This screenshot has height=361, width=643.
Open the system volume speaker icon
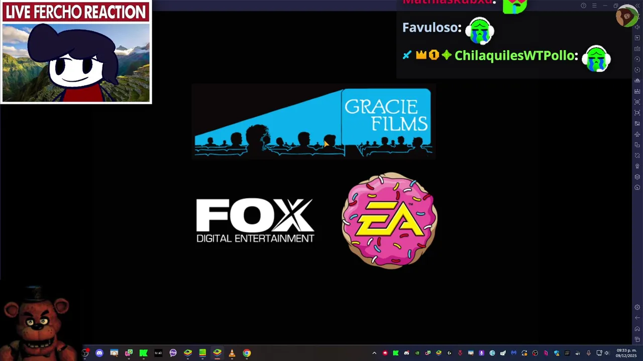coord(606,353)
